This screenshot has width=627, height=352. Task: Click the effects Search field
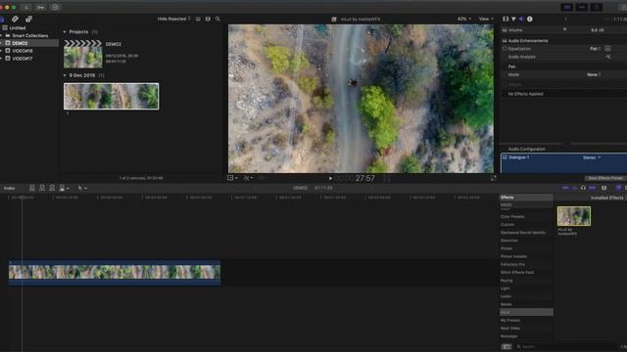566,347
